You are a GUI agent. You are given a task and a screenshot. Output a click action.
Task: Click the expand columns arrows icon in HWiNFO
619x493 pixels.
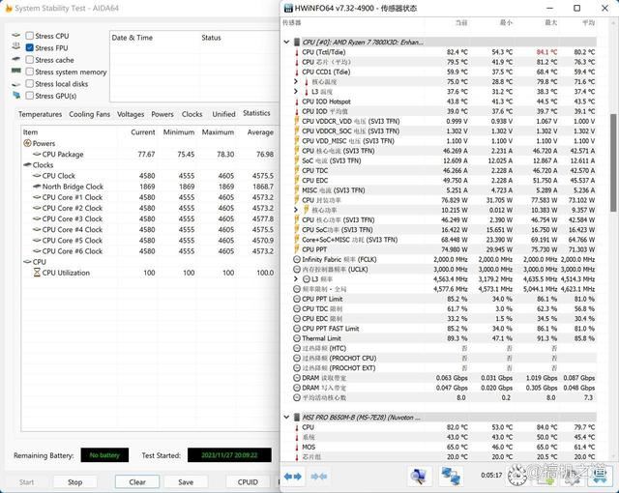point(292,477)
